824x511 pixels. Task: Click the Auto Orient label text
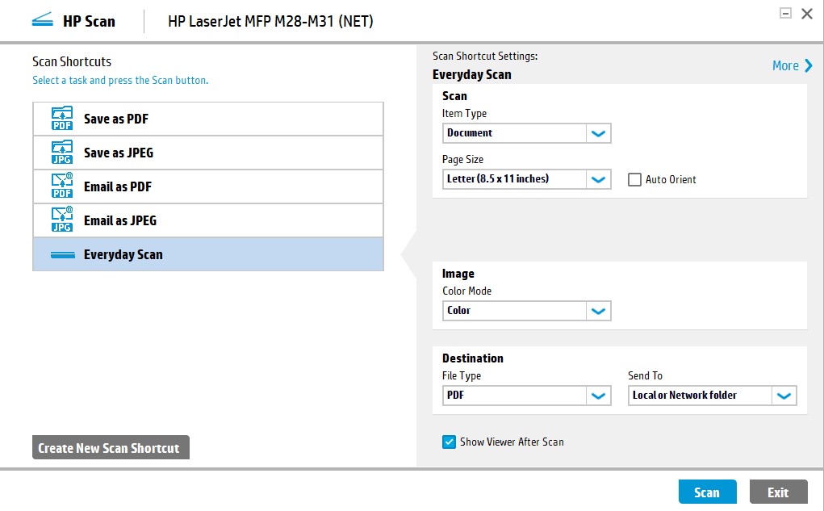pyautogui.click(x=671, y=179)
